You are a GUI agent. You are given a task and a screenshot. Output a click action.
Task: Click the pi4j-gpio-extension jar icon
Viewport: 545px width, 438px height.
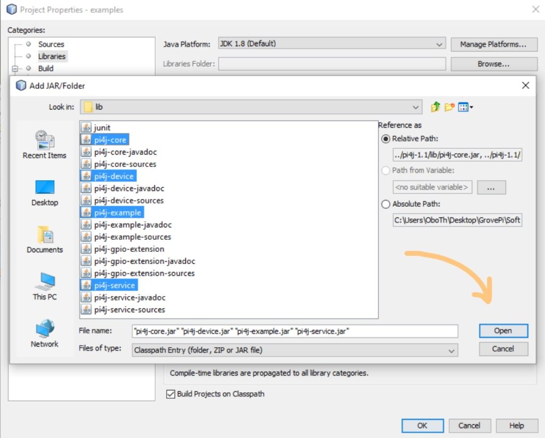coord(86,249)
